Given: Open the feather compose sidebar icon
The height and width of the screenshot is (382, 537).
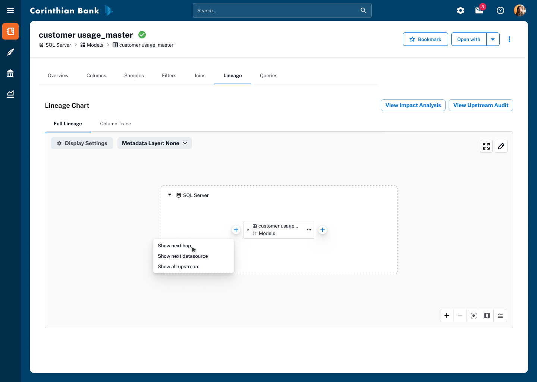Looking at the screenshot, I should (x=10, y=52).
